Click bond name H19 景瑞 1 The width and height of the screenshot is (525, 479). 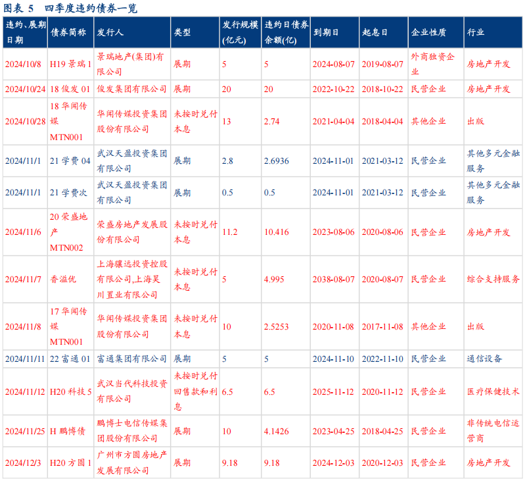point(71,64)
